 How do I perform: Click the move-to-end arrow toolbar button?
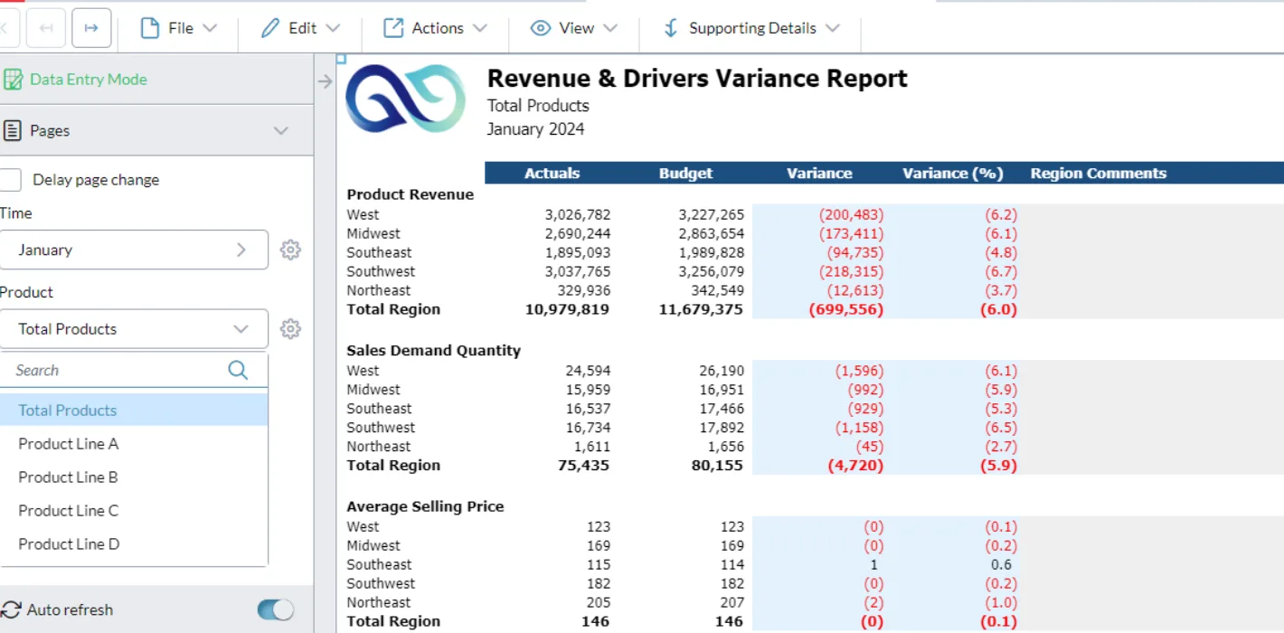[91, 28]
